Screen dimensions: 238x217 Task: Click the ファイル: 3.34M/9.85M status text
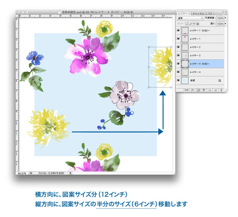[x=51, y=173]
